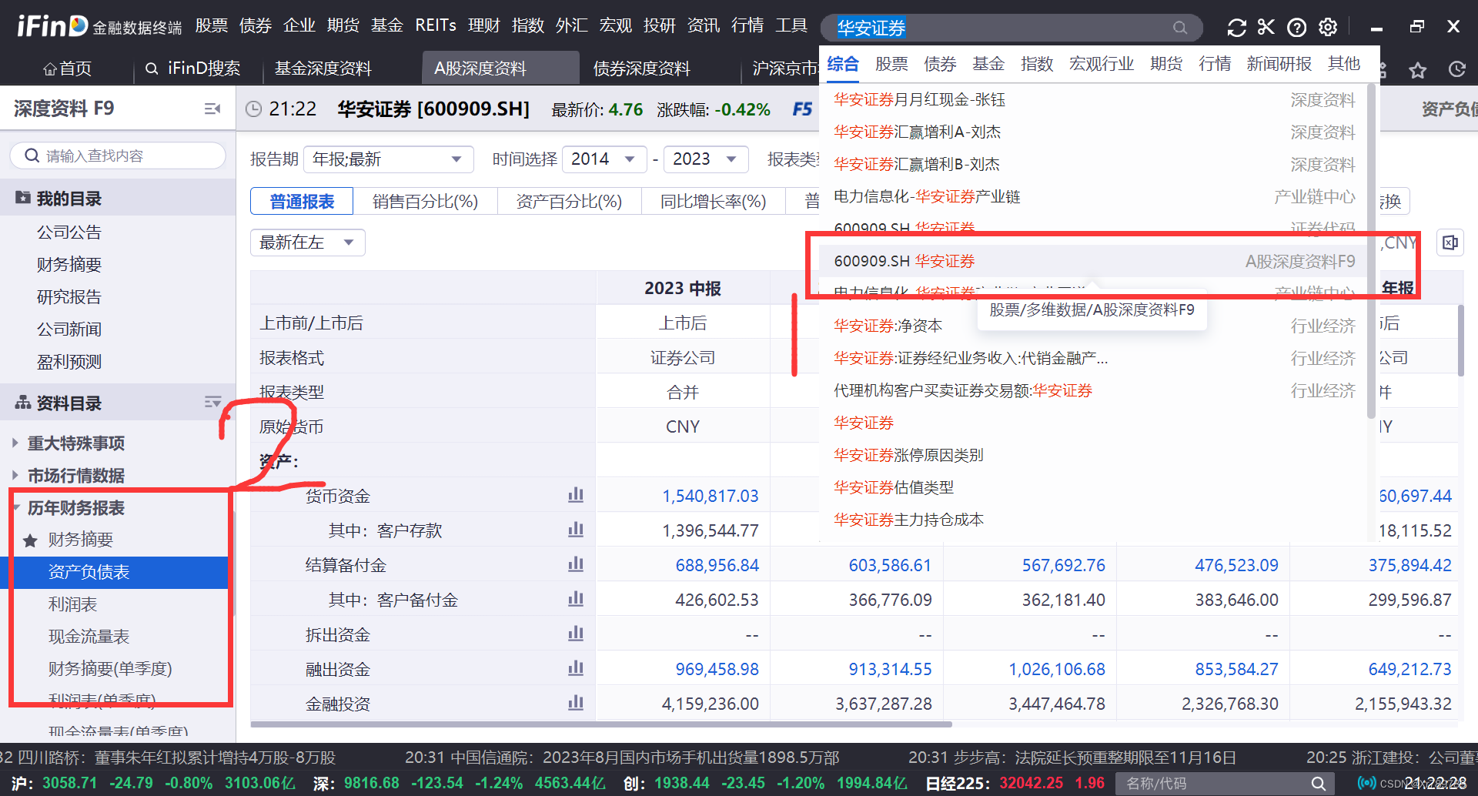The width and height of the screenshot is (1478, 796).
Task: Click the horizontal scrollbar under the table
Action: [601, 724]
